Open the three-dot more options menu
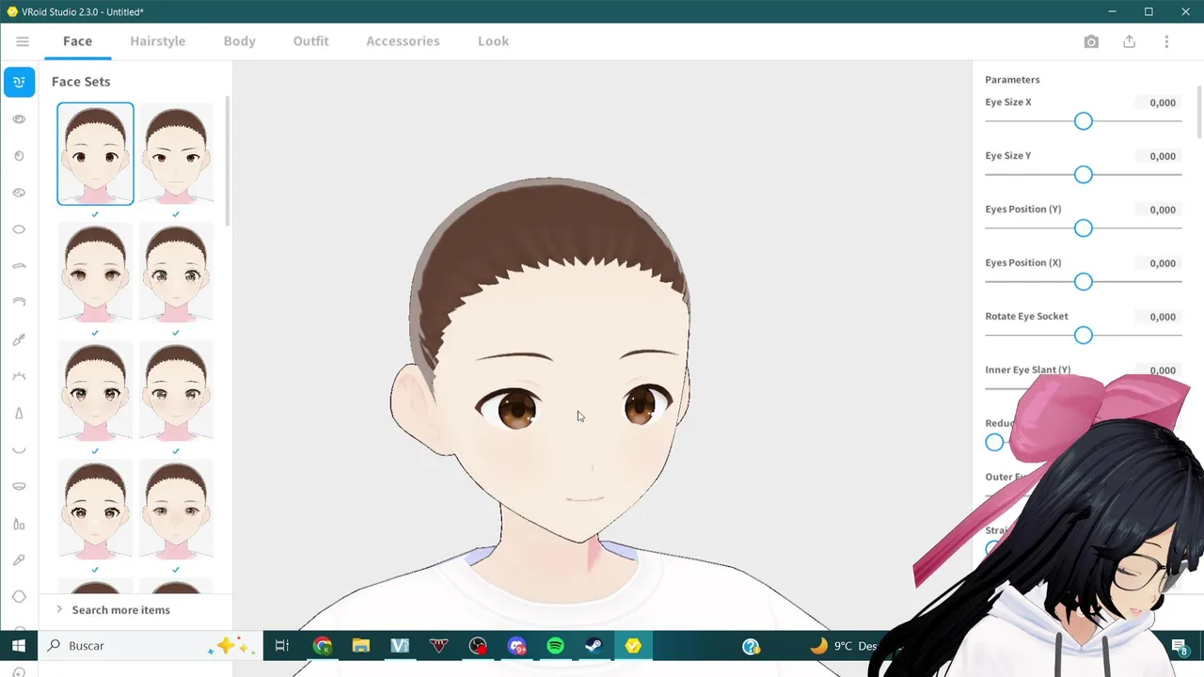Viewport: 1204px width, 677px height. point(1166,41)
